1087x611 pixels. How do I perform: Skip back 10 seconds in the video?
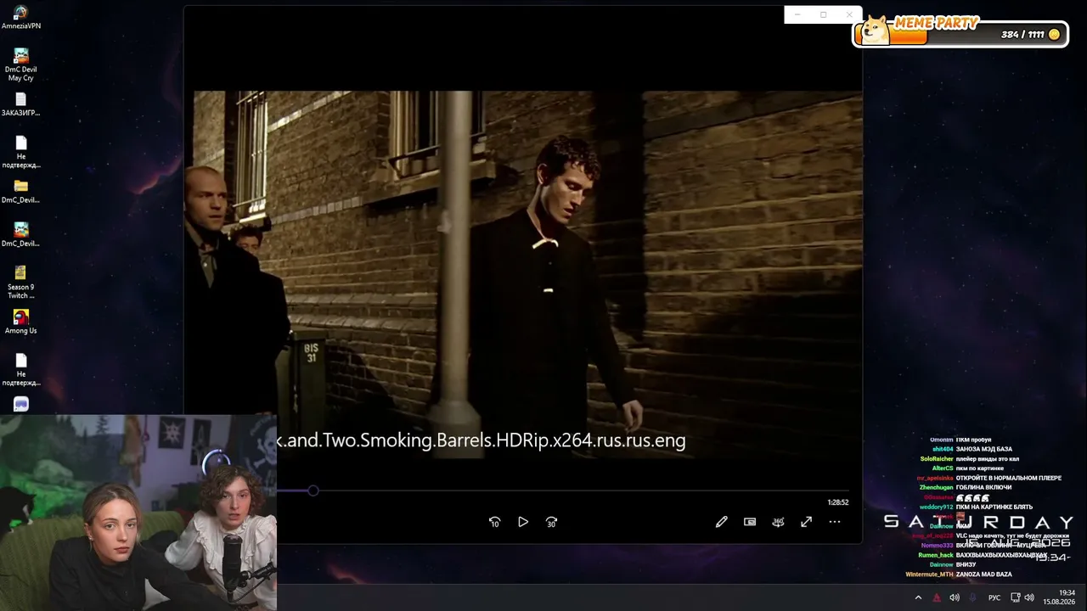[x=494, y=522]
